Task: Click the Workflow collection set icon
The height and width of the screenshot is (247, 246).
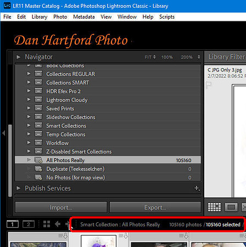Action: [38, 142]
